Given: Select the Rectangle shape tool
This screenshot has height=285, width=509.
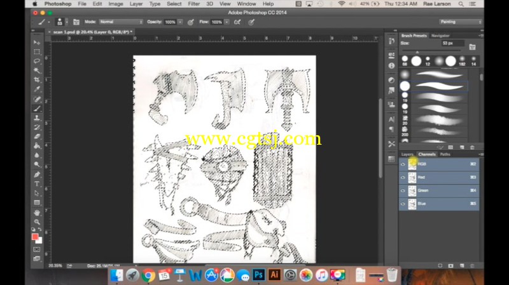Looking at the screenshot, I should pyautogui.click(x=37, y=202).
